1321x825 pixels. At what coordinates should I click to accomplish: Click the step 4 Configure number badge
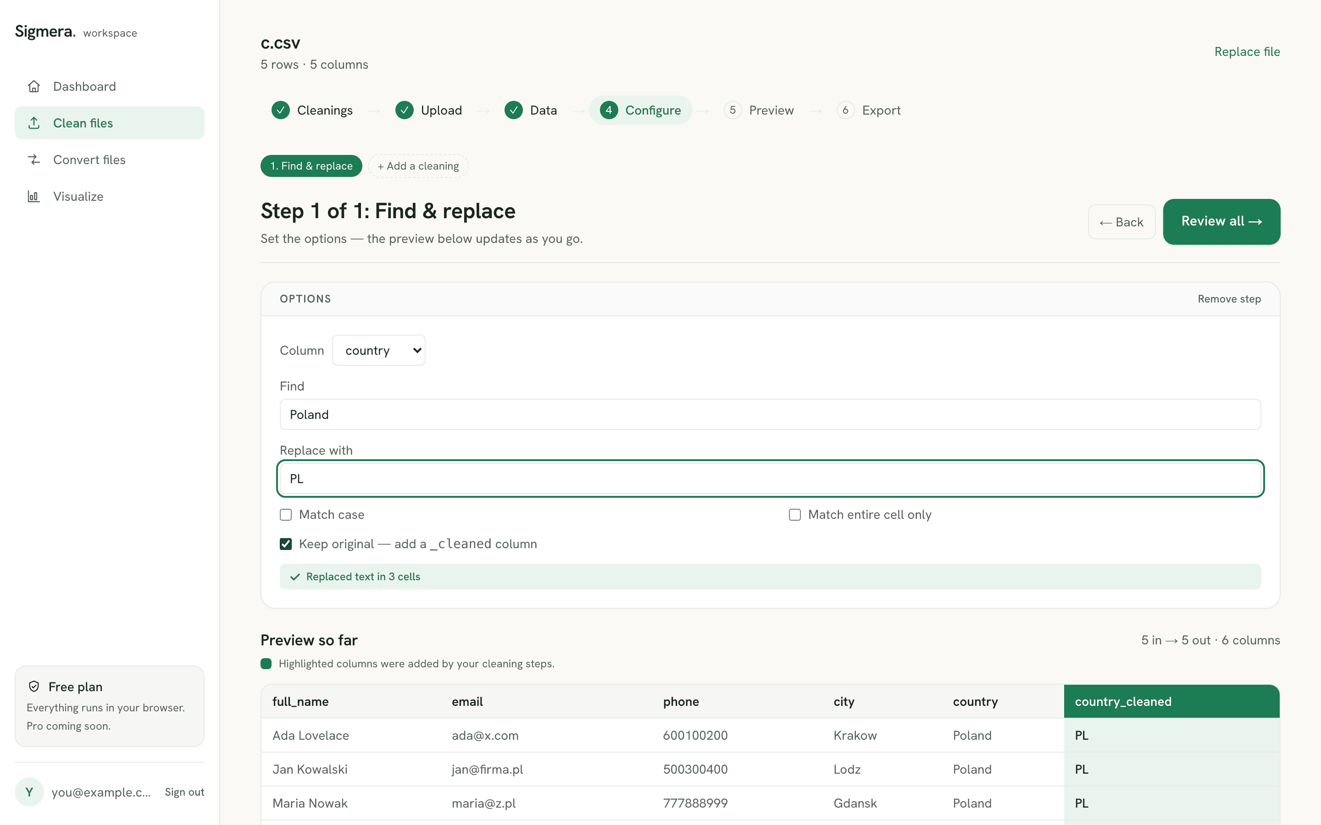[609, 110]
